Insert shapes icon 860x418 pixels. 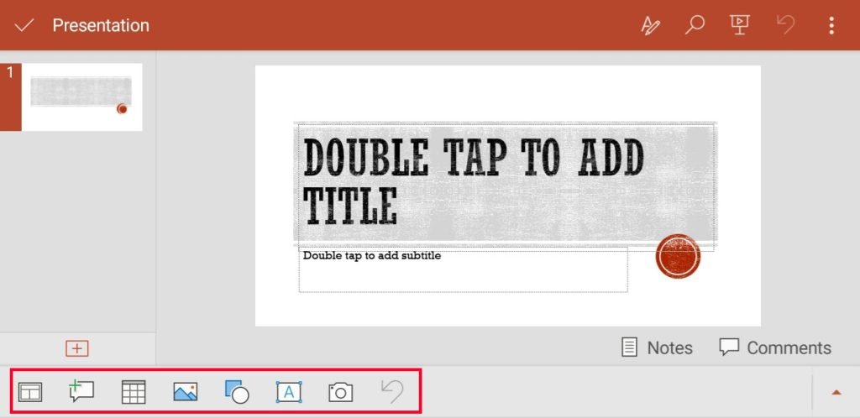[237, 392]
